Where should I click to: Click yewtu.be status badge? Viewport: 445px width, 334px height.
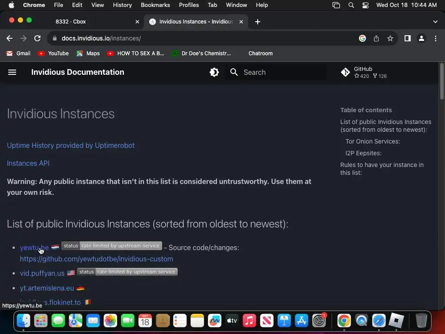tap(112, 246)
